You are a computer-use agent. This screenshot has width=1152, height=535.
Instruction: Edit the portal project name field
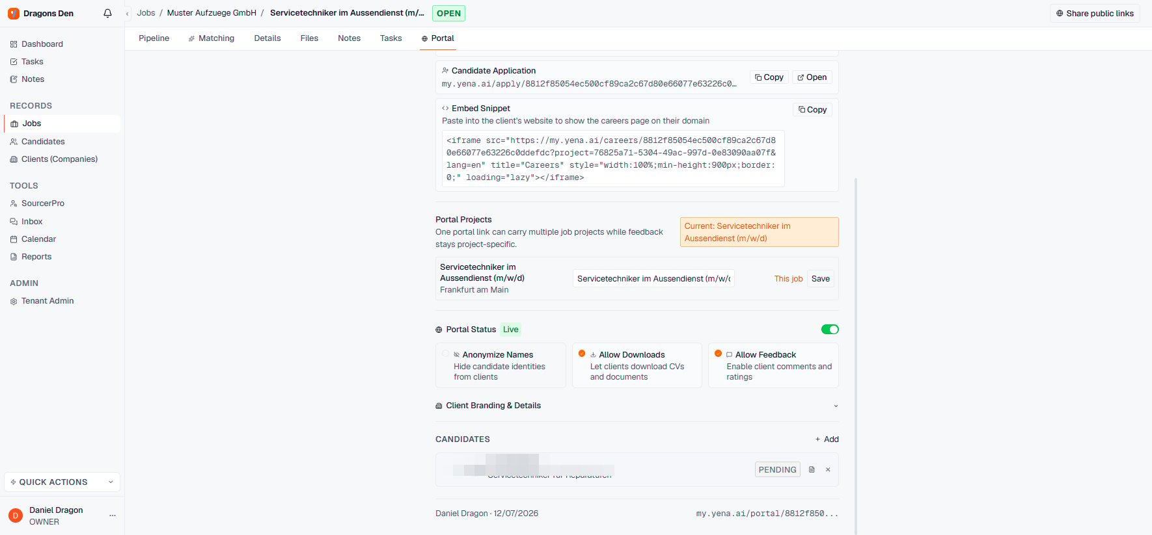click(x=653, y=279)
